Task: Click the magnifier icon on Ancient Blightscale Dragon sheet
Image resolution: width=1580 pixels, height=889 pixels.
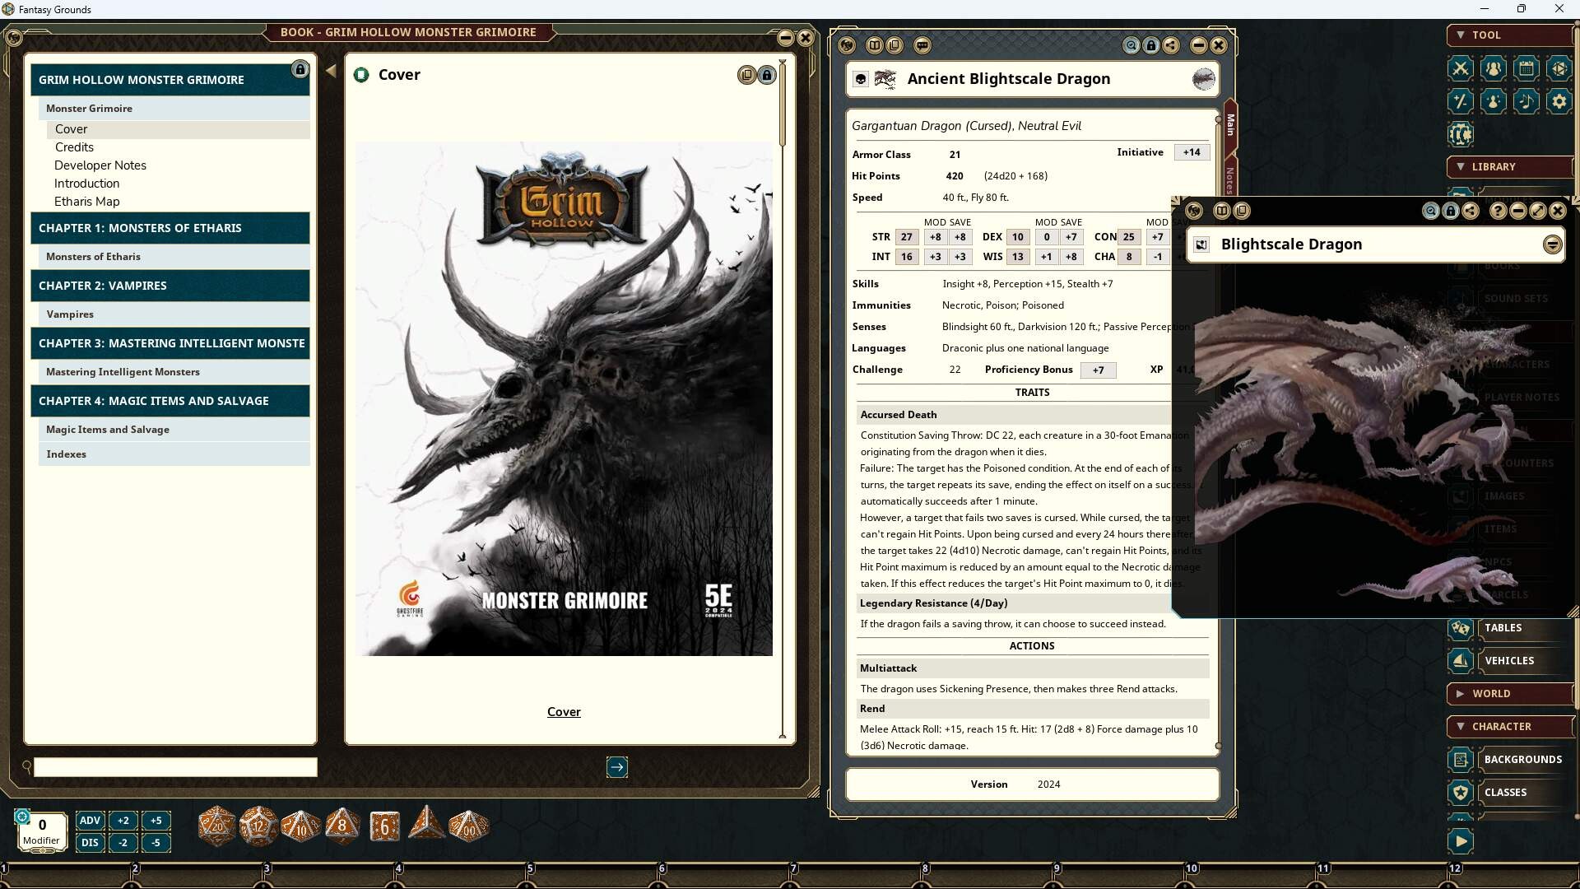Action: (1132, 46)
